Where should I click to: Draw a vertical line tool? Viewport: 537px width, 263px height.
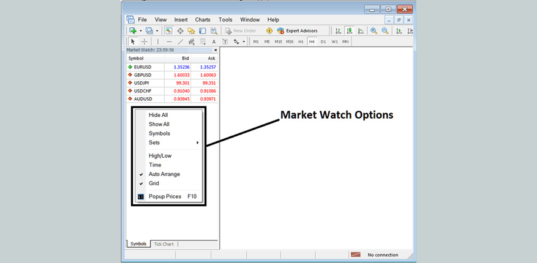158,42
